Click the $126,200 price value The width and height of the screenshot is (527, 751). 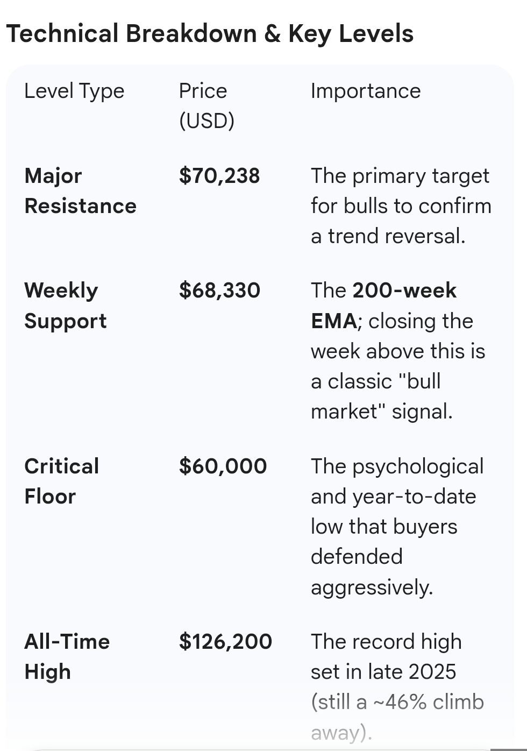tap(225, 642)
